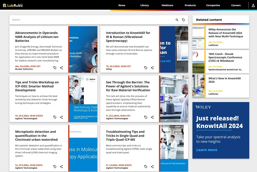Click Learn more in the Wiley ad
This screenshot has height=172, width=257.
tap(207, 150)
